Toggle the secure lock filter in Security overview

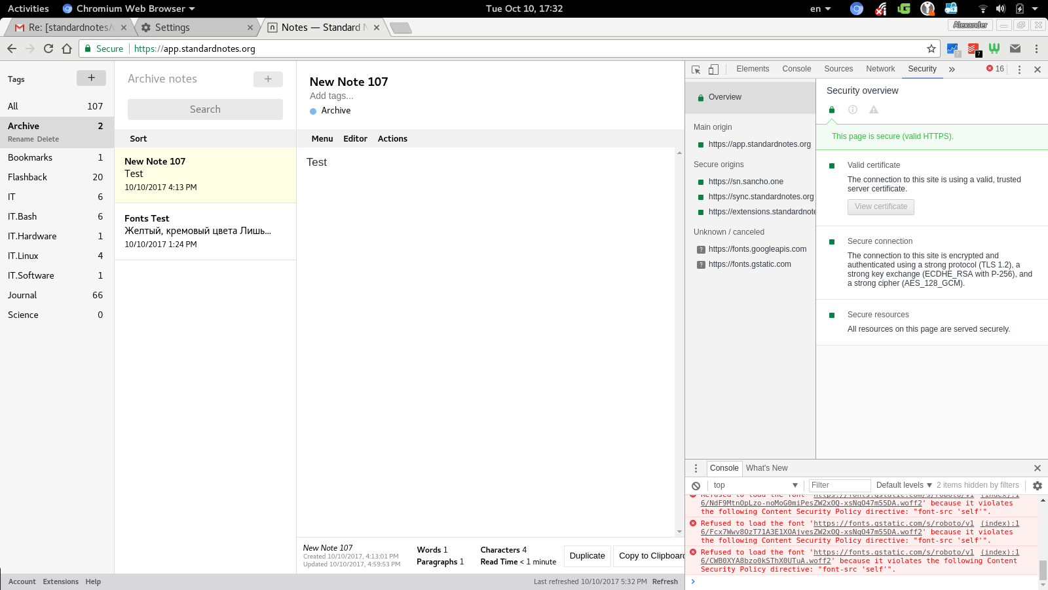[831, 109]
